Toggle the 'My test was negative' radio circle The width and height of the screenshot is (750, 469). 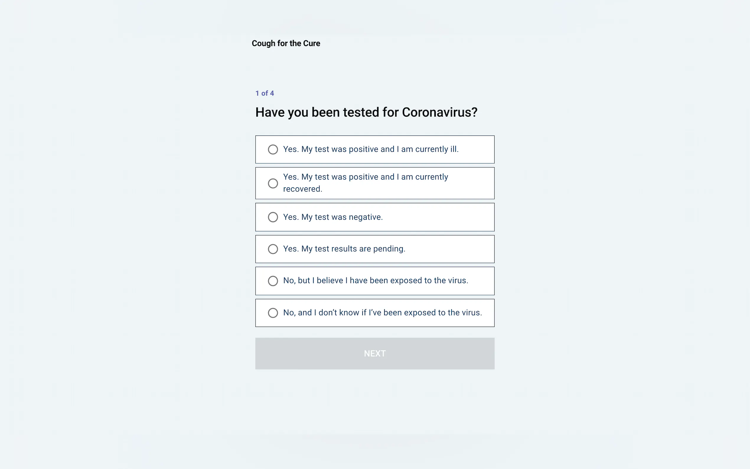[273, 217]
